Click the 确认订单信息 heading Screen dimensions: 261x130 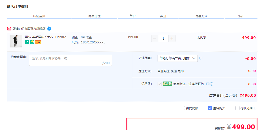(17, 7)
